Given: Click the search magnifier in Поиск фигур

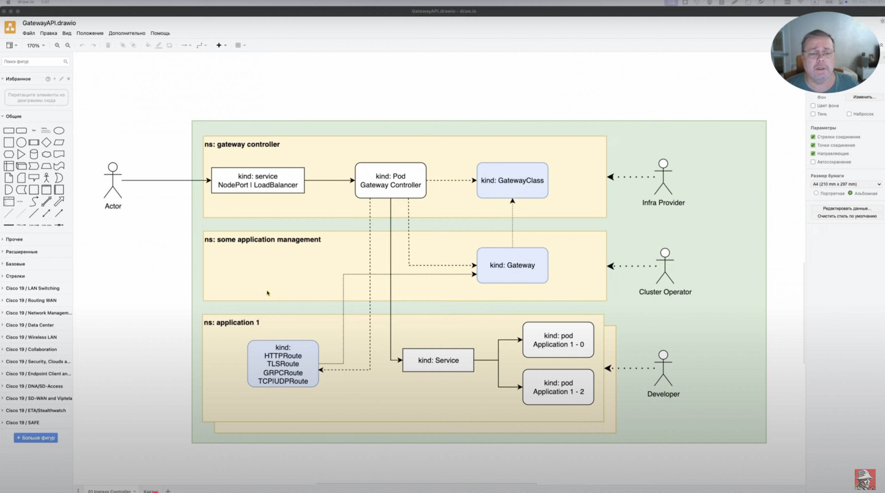Looking at the screenshot, I should coord(65,61).
